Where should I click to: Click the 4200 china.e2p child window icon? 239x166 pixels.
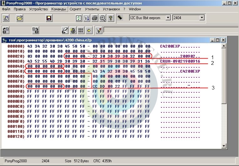5,40
